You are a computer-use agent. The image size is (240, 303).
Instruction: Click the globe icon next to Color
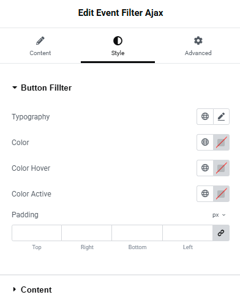(205, 142)
